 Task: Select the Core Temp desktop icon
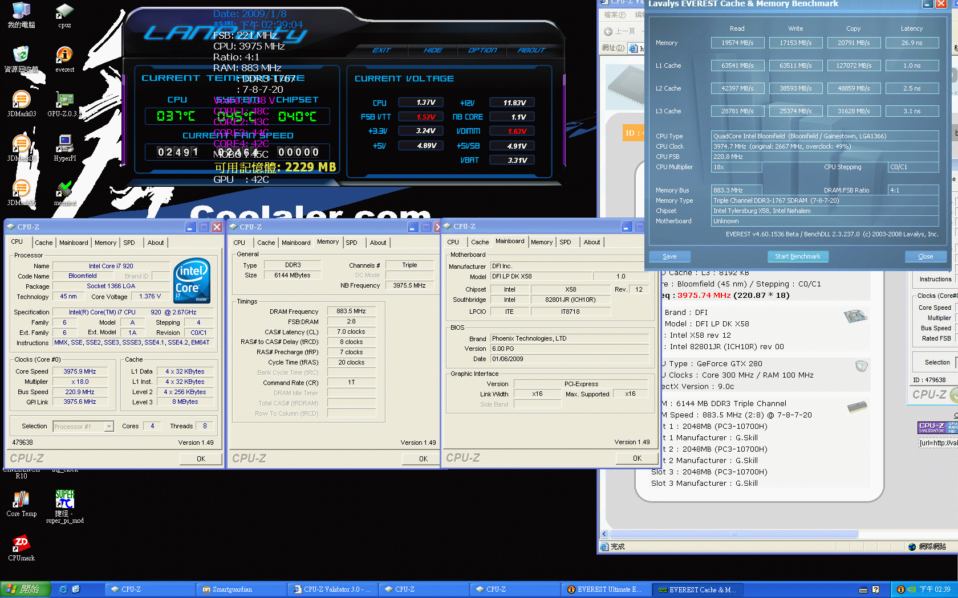click(x=21, y=503)
